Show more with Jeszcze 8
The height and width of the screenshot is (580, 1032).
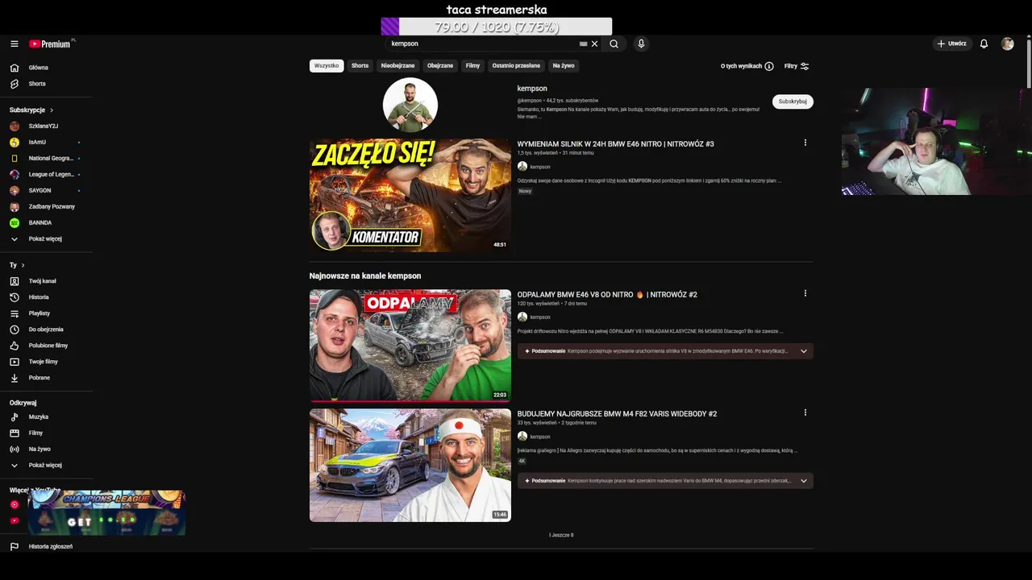[561, 535]
